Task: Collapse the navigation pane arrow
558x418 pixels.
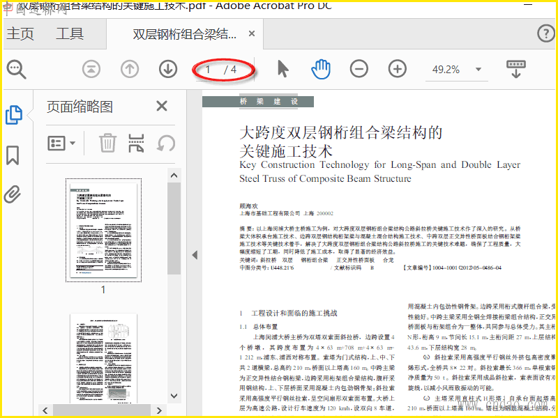Action: (195, 255)
